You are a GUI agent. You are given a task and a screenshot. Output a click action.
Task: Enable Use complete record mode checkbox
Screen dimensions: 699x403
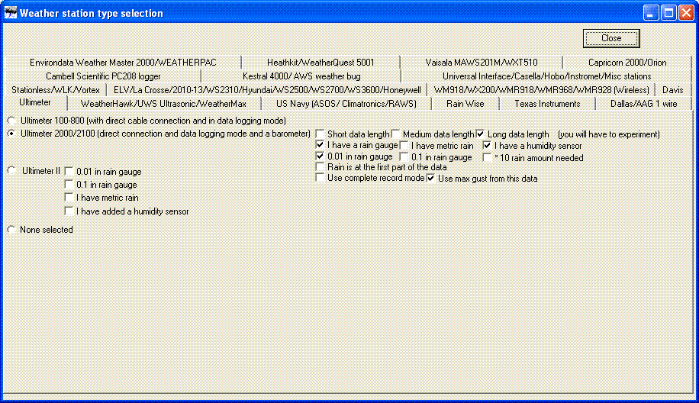(320, 178)
